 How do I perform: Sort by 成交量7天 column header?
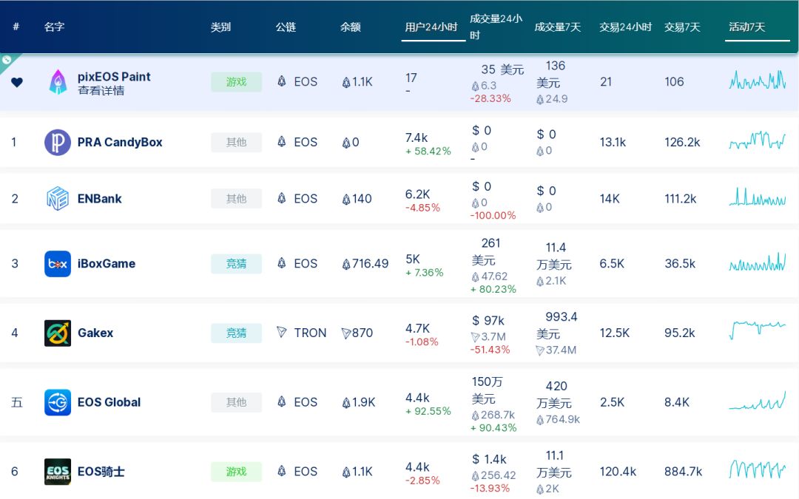[x=558, y=27]
